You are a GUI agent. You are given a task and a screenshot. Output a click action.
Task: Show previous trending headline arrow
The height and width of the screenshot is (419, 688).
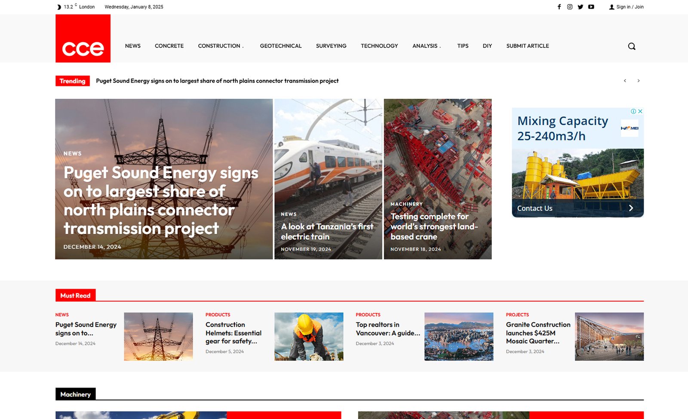point(625,81)
